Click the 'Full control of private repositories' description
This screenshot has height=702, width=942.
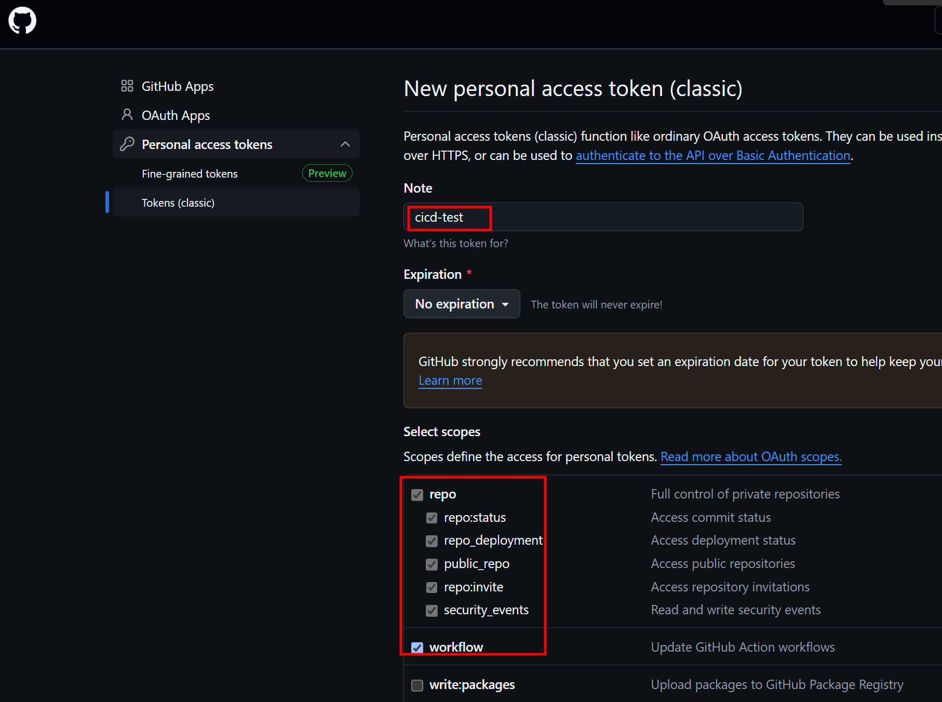pyautogui.click(x=745, y=494)
